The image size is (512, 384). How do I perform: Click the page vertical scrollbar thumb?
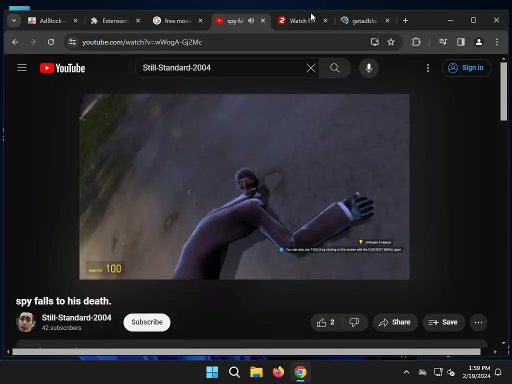503,91
